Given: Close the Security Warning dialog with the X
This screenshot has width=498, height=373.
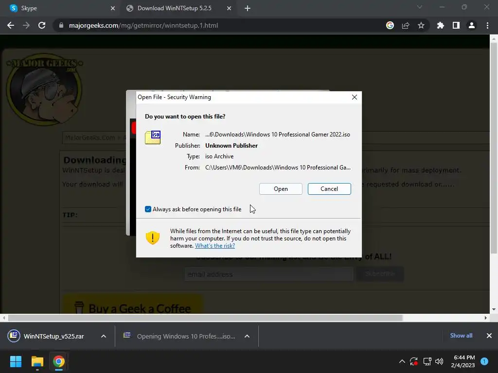Looking at the screenshot, I should (x=355, y=97).
